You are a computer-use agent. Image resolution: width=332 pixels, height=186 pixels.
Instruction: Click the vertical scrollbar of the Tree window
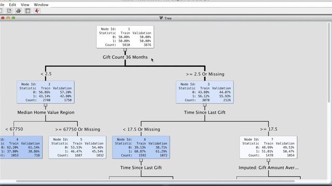(329, 63)
